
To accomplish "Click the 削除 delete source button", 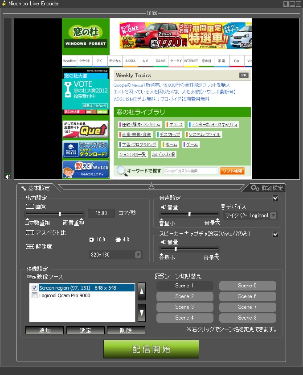I will point(126,330).
